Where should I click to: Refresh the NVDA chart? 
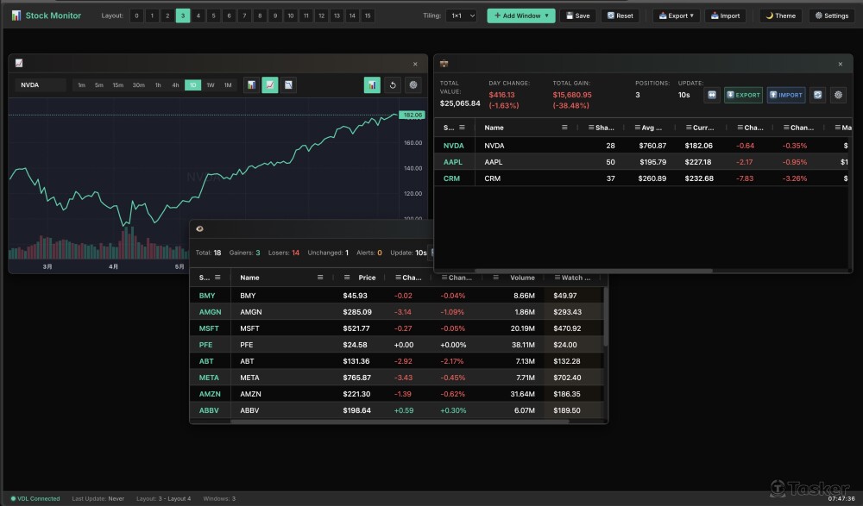(393, 84)
